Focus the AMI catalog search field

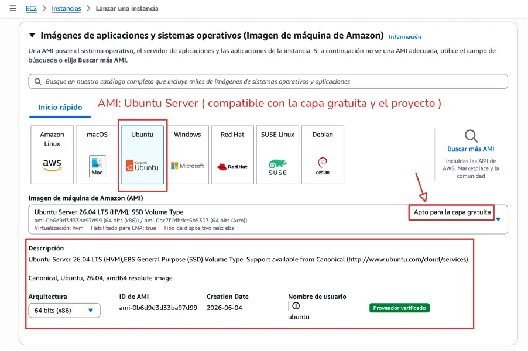pyautogui.click(x=268, y=81)
